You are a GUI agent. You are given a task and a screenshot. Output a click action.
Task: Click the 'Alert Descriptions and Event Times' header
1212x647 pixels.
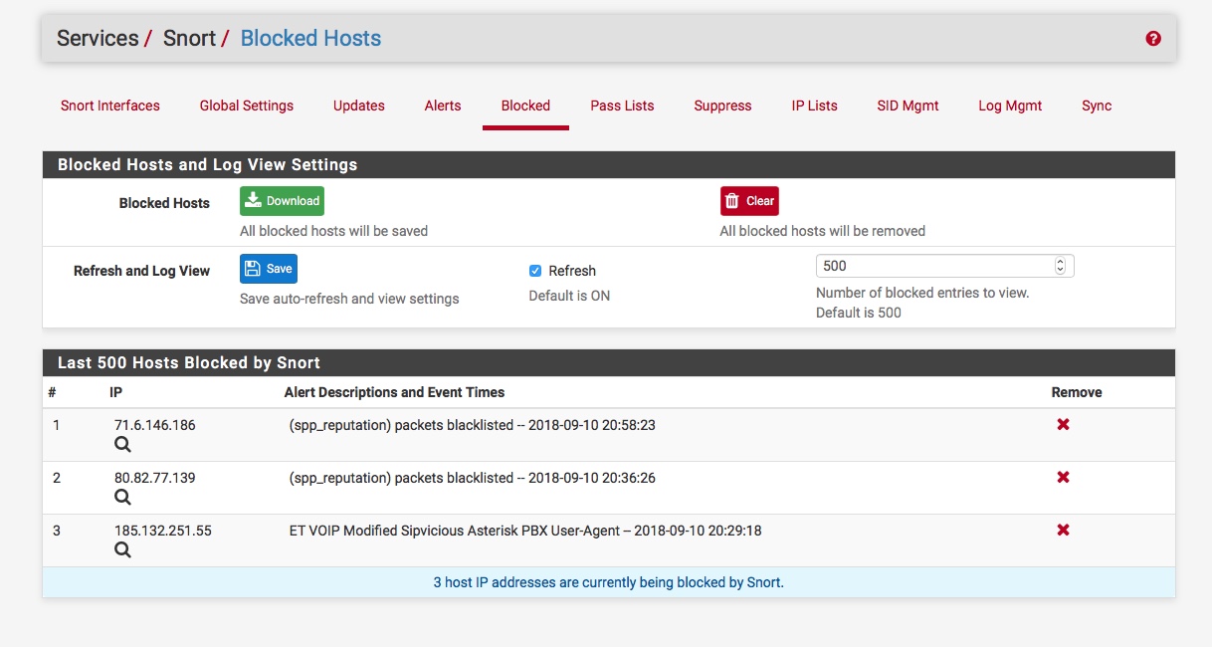(x=395, y=392)
